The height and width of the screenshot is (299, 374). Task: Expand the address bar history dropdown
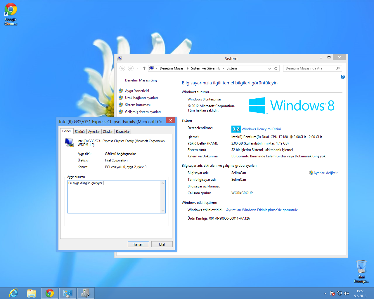[x=269, y=68]
